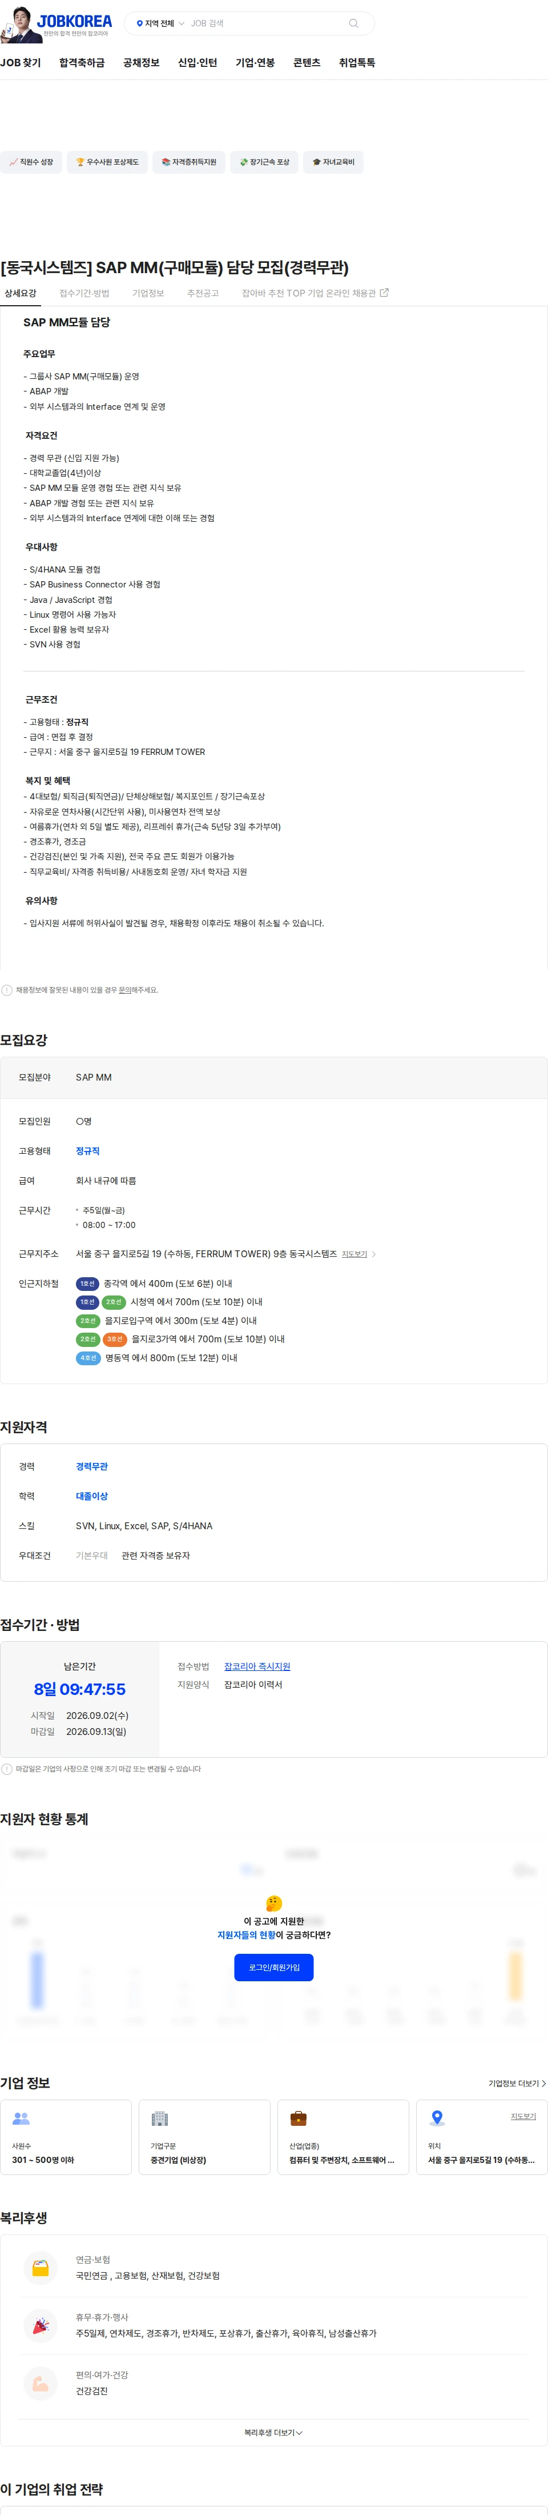Click the 직원수 성장 tag chip
The width and height of the screenshot is (548, 2515).
pyautogui.click(x=31, y=162)
